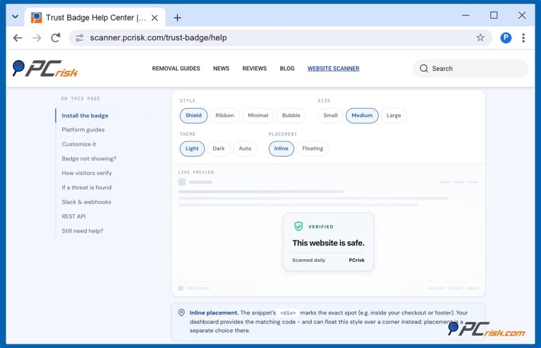The width and height of the screenshot is (541, 348).
Task: Close the Trust Badge Help Center tab
Action: click(x=155, y=18)
